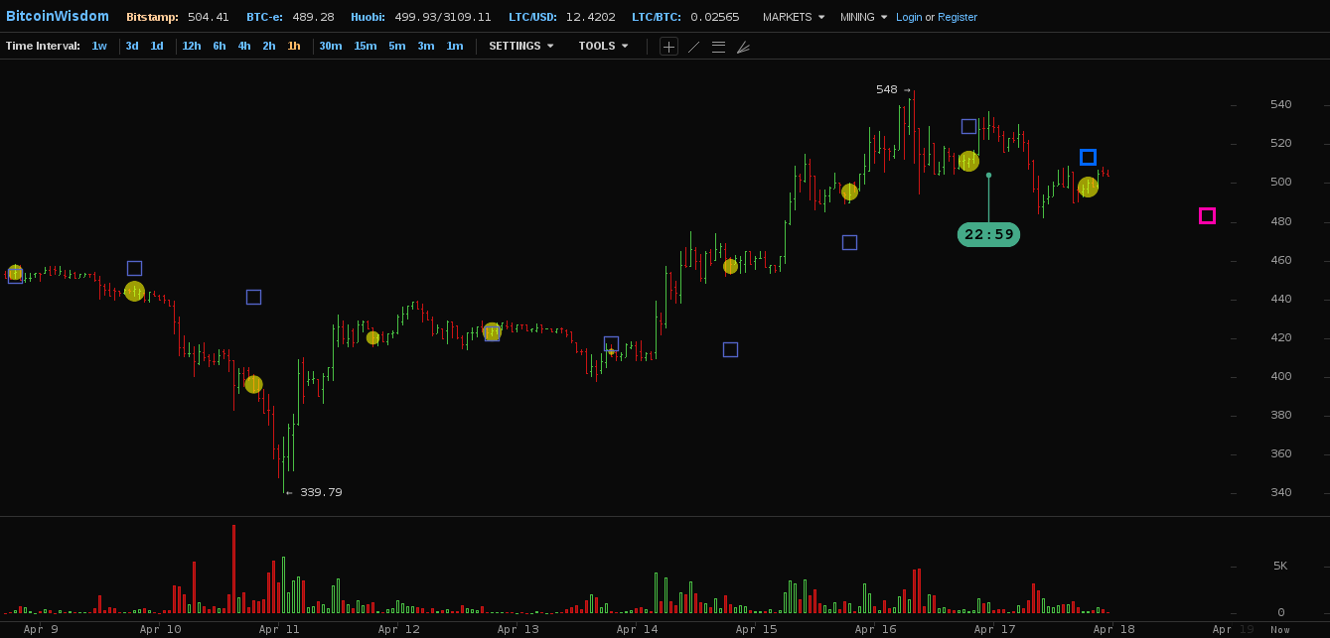Screen dimensions: 1330x638
Task: Select the fan lines drawing tool
Action: [x=743, y=47]
